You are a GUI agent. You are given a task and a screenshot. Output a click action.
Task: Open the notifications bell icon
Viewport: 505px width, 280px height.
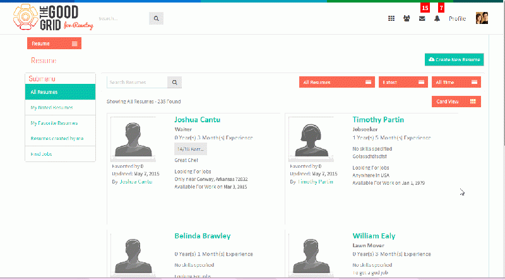[x=437, y=19]
